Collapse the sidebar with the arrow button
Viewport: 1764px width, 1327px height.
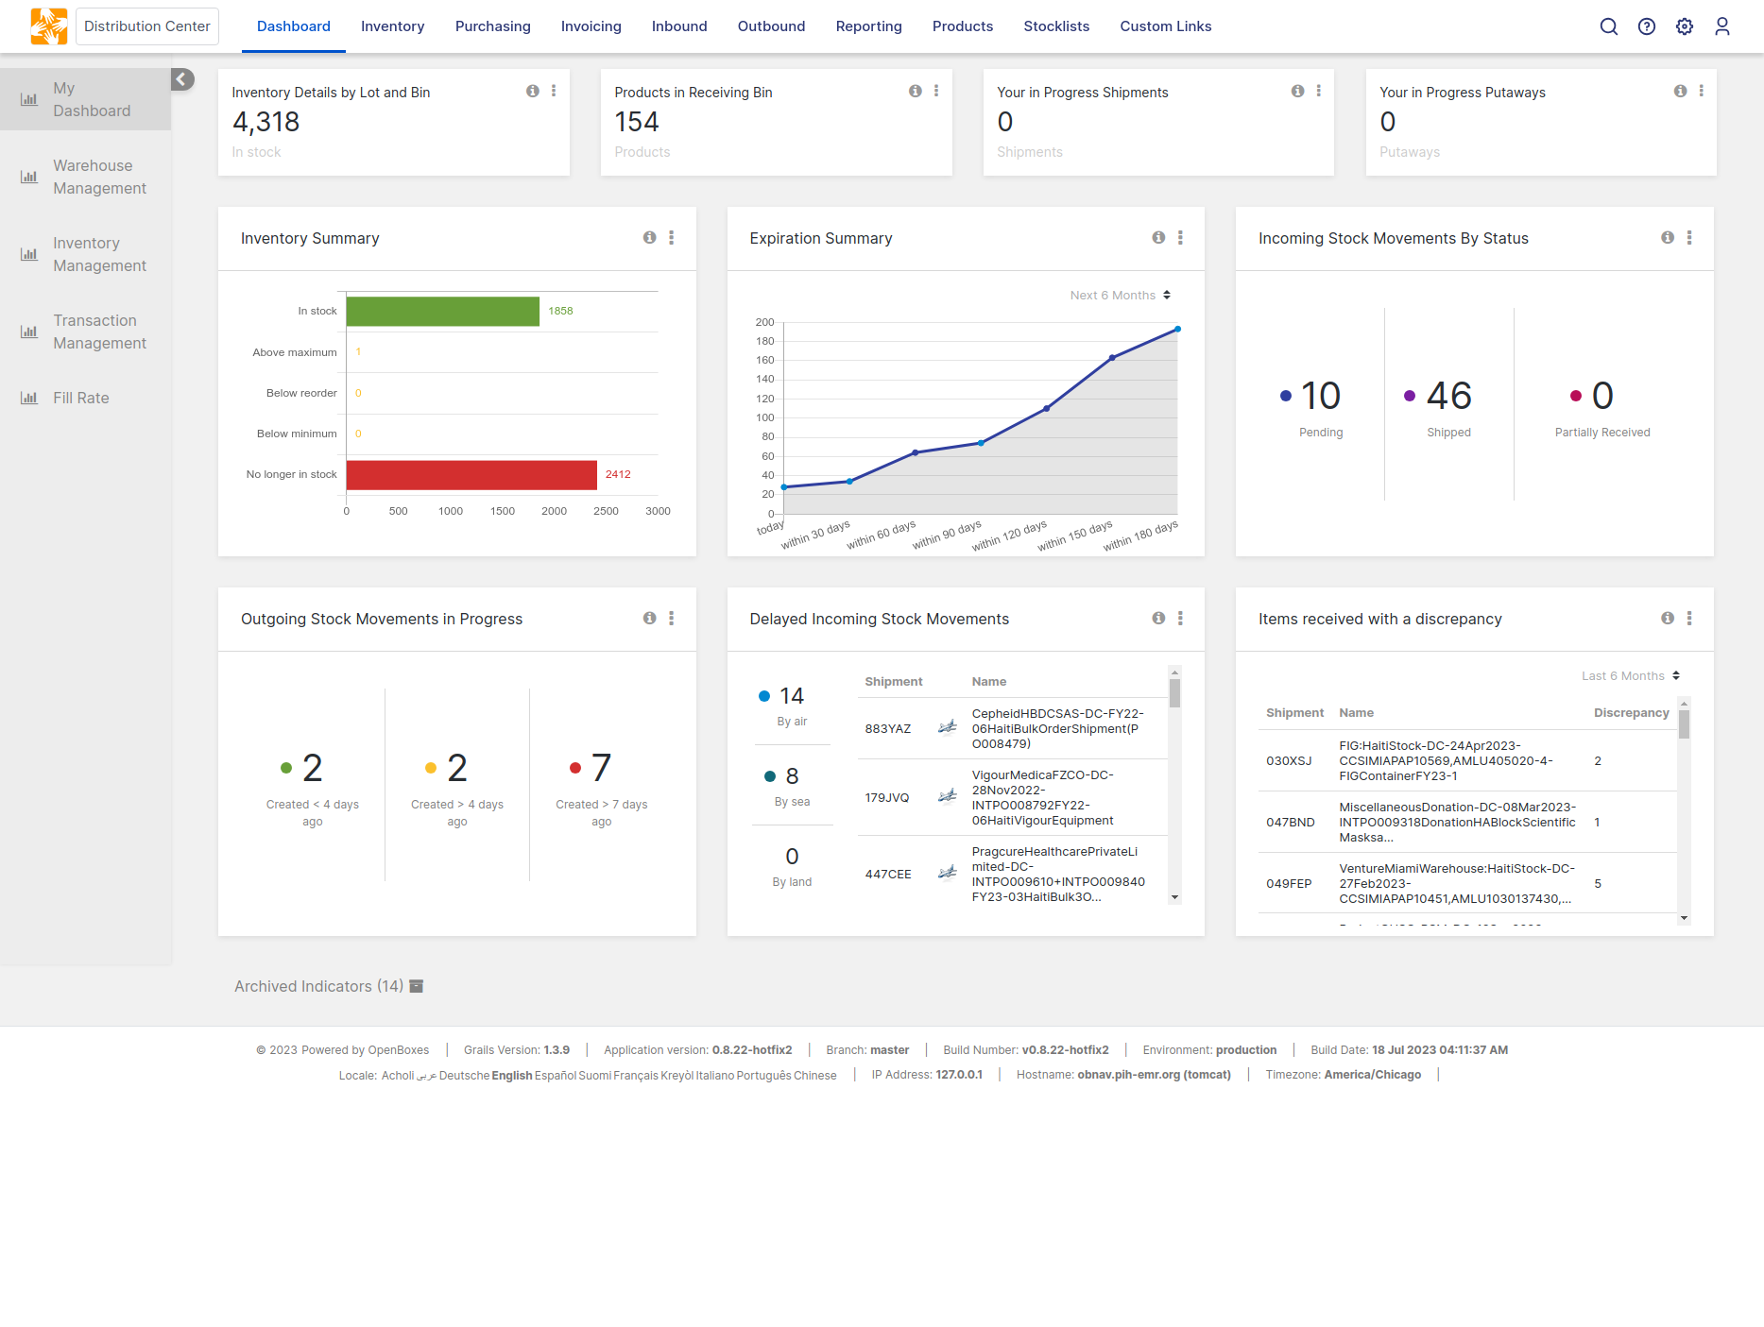click(182, 79)
